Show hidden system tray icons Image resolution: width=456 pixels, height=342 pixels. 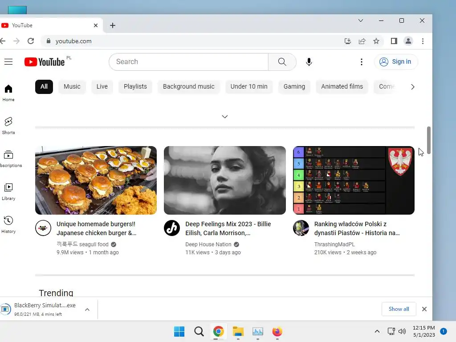pos(377,331)
